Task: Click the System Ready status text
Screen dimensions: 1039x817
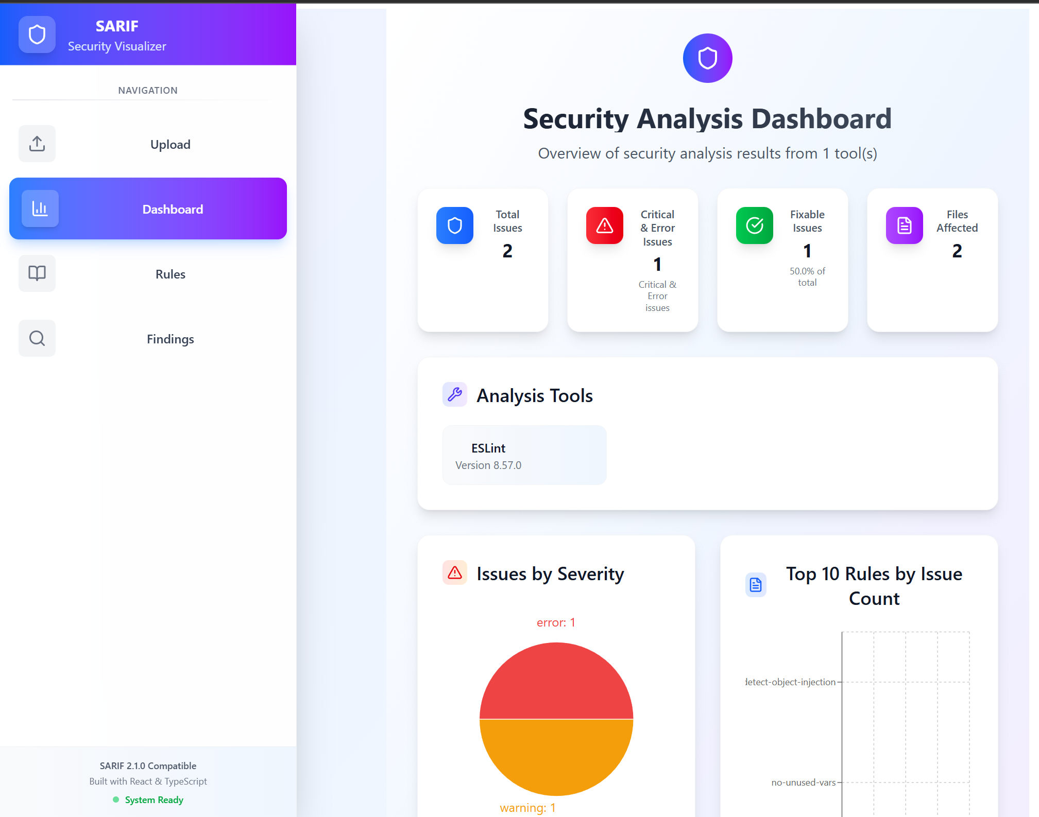Action: point(154,799)
